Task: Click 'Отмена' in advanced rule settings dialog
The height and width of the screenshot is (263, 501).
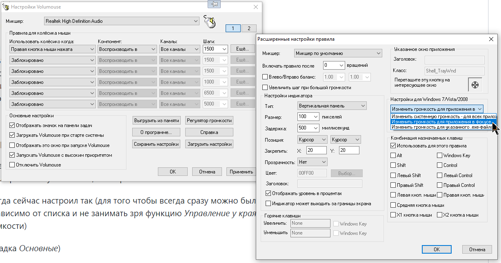Action: tap(477, 249)
